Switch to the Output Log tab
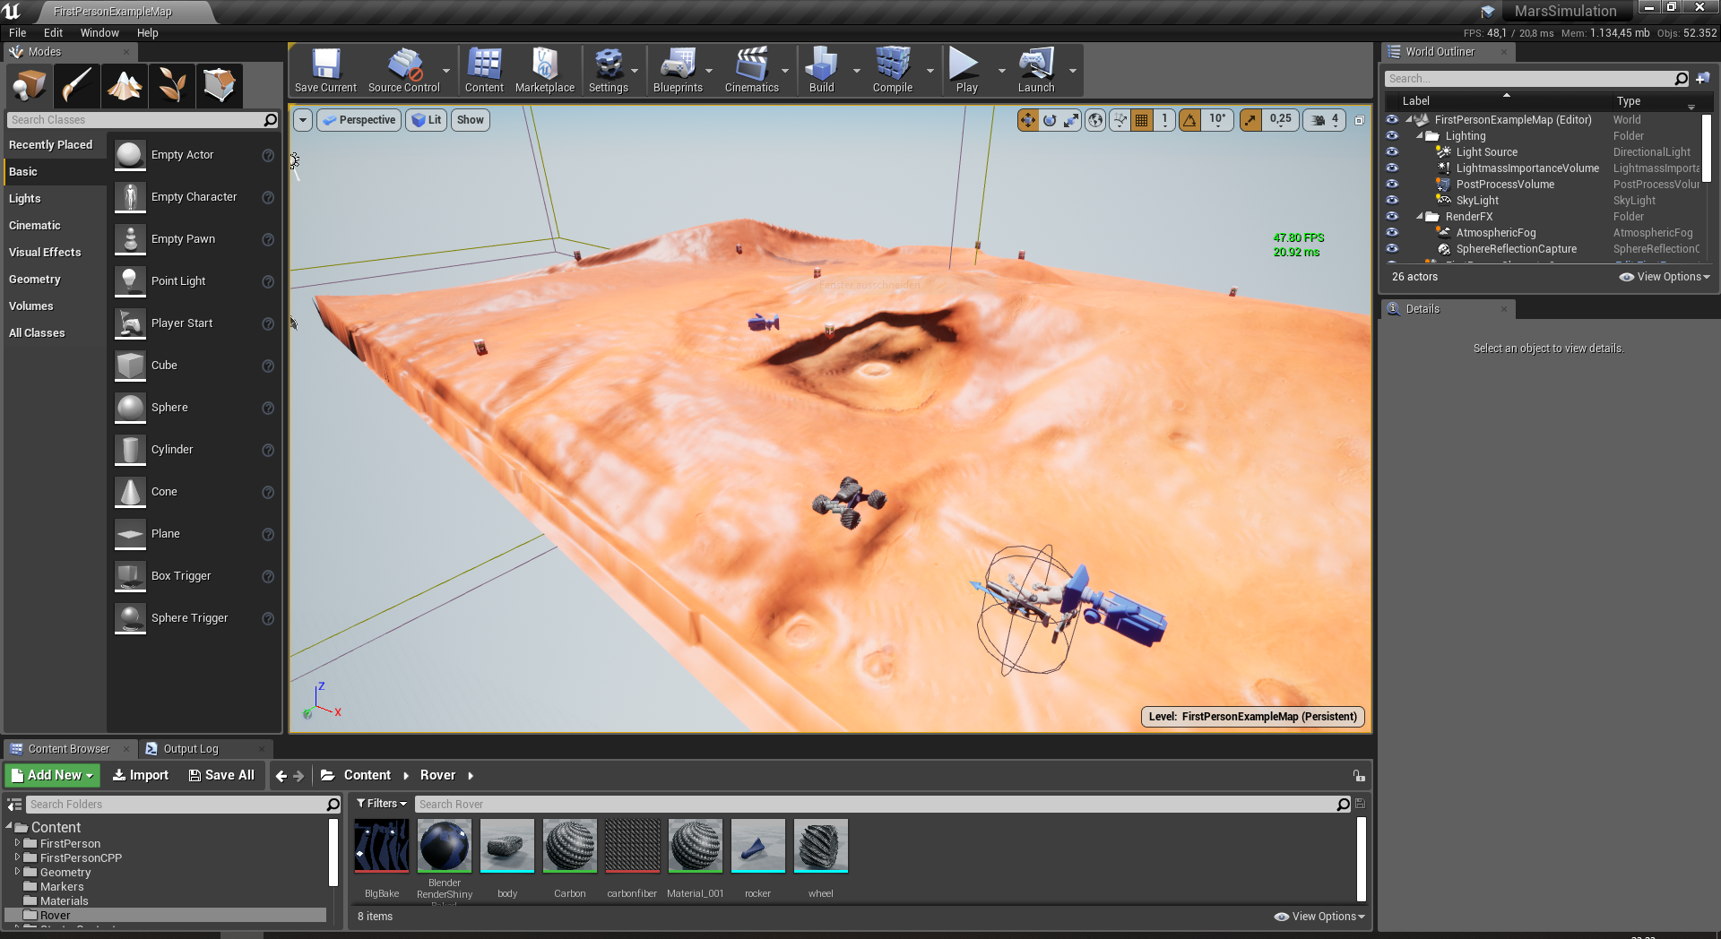 pos(190,749)
